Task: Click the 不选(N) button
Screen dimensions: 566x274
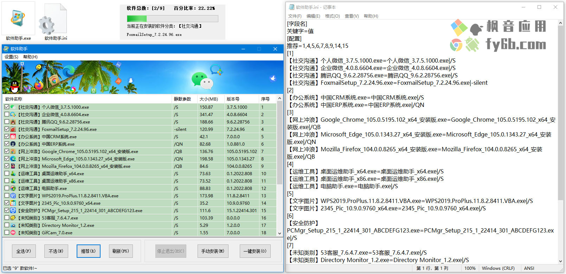Action: tap(56, 251)
